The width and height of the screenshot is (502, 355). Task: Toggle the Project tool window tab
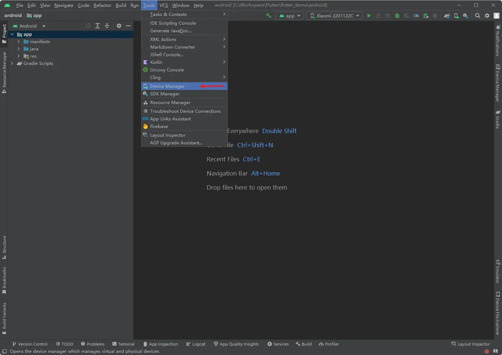[x=4, y=33]
